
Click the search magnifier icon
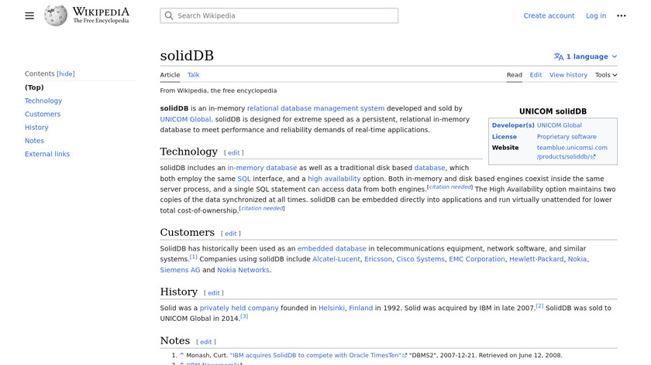169,15
